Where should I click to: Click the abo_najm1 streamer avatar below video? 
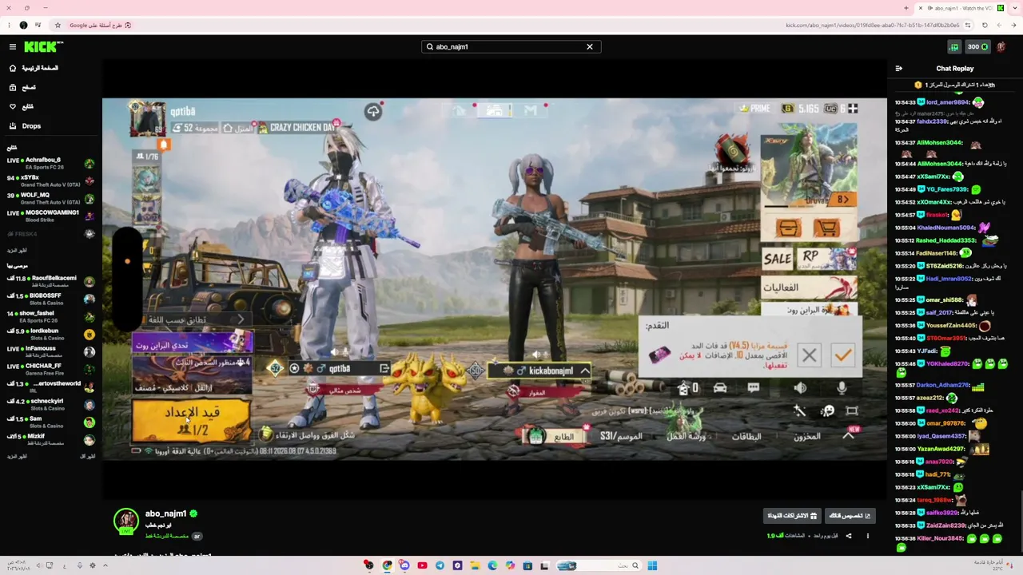(125, 521)
